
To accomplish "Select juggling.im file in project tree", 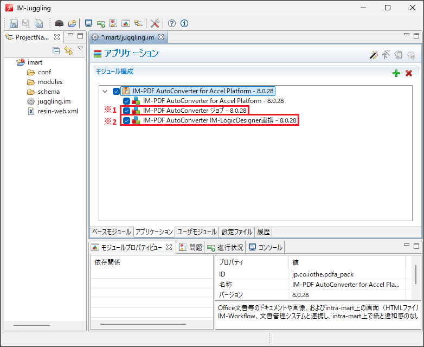I will (54, 101).
